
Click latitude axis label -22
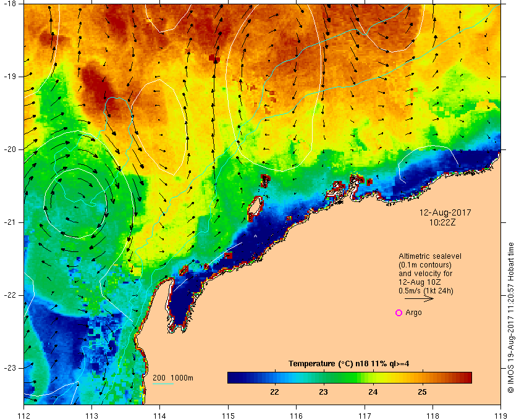click(10, 295)
